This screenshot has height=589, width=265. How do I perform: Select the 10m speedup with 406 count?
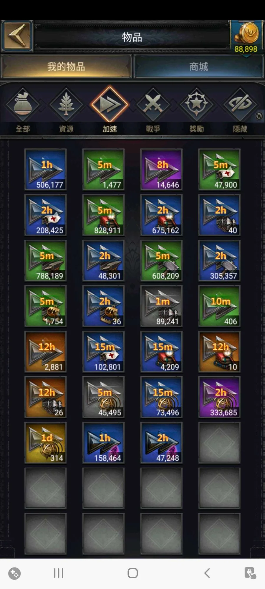[219, 306]
